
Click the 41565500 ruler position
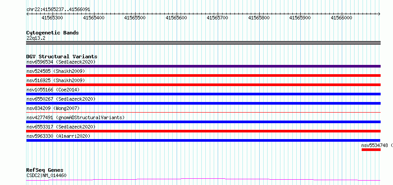click(135, 18)
